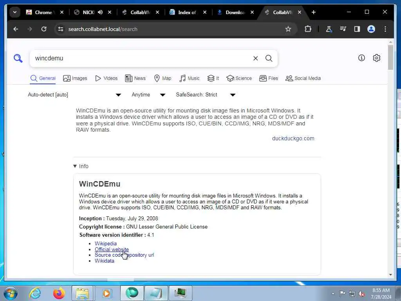Go back with browser back arrow
Viewport: 401px width, 301px height.
16,29
